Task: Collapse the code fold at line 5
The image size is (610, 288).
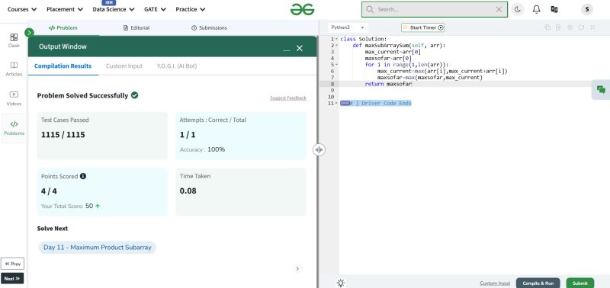Action: [x=336, y=65]
